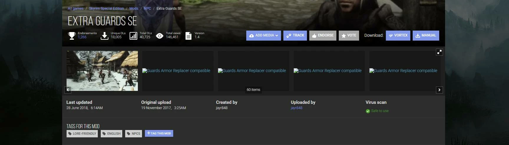This screenshot has height=145, width=509.
Task: Click the 60 items gallery label
Action: 253,90
